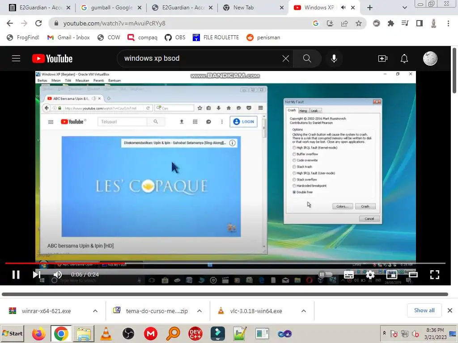The image size is (458, 343).
Task: Mute the video with speaker icon
Action: [x=58, y=275]
